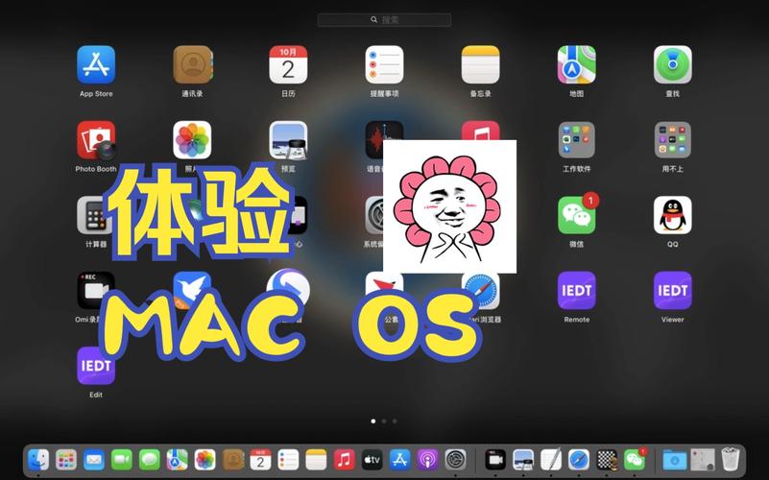Open the IEDT Edit app
The height and width of the screenshot is (480, 769).
pyautogui.click(x=96, y=366)
